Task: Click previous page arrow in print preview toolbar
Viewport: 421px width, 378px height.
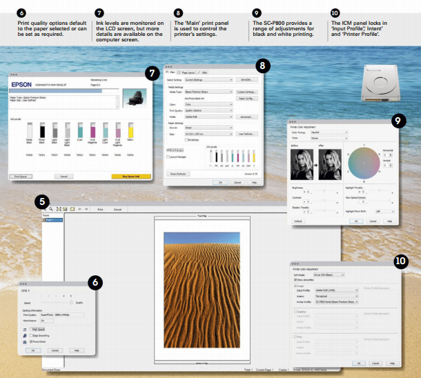Action: coord(80,209)
